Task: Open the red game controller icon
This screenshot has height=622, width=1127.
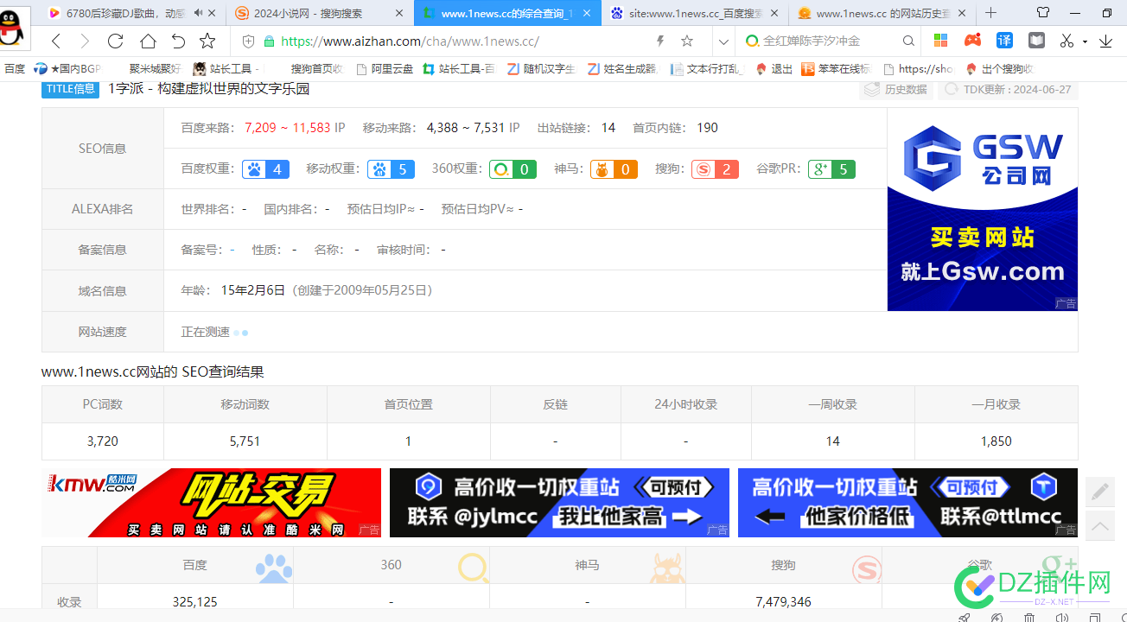Action: (x=973, y=41)
